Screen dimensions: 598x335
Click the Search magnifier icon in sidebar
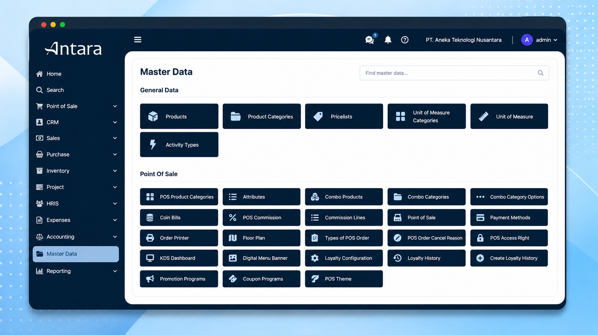40,90
